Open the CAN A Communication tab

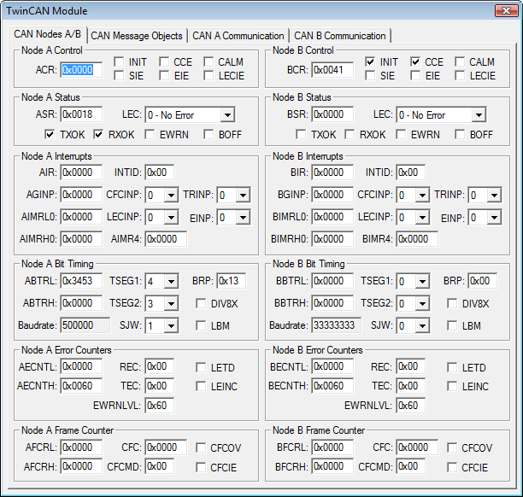[238, 36]
